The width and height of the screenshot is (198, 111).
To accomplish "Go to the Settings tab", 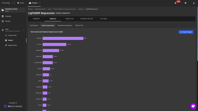I will 104,19.
